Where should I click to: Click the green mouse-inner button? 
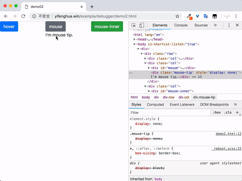click(x=107, y=27)
